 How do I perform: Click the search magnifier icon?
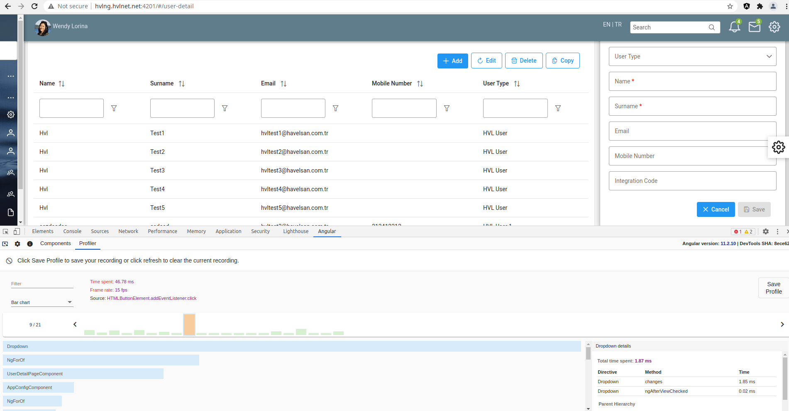pos(712,27)
